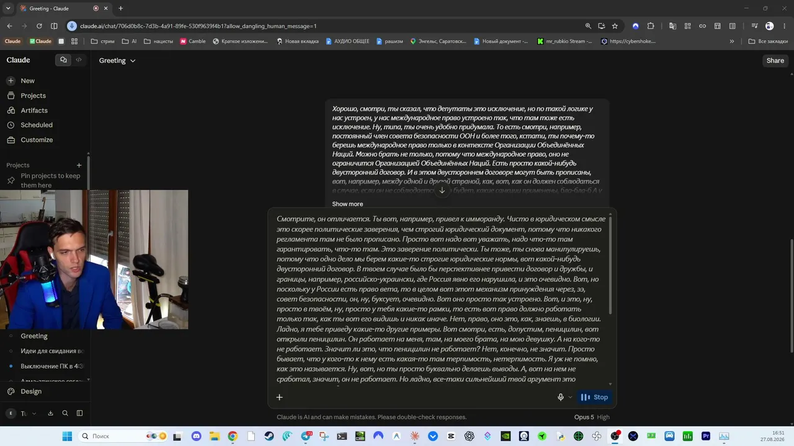794x446 pixels.
Task: Expand the Greeting chat title dropdown
Action: (117, 61)
